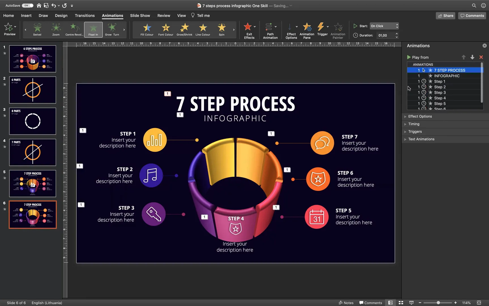The width and height of the screenshot is (489, 306).
Task: Select slide 3 thumbnail
Action: (32, 121)
